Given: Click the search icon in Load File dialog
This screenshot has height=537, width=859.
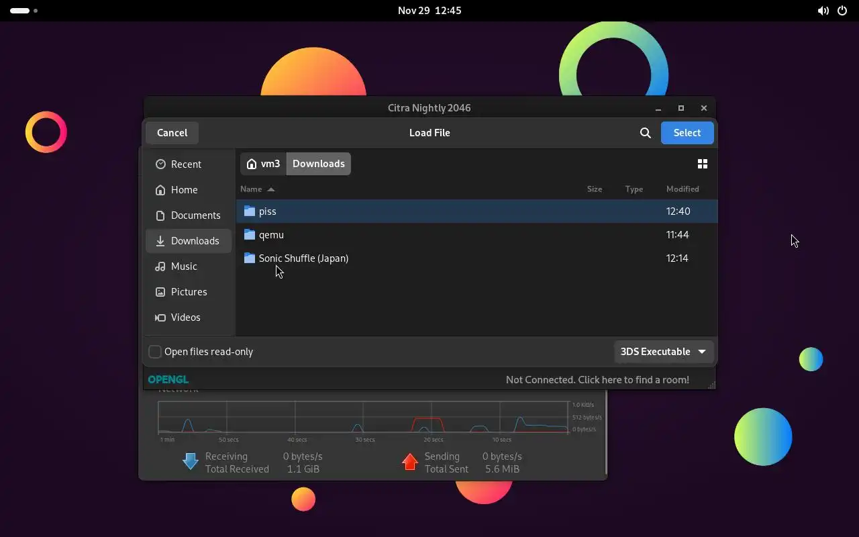Looking at the screenshot, I should pyautogui.click(x=646, y=133).
